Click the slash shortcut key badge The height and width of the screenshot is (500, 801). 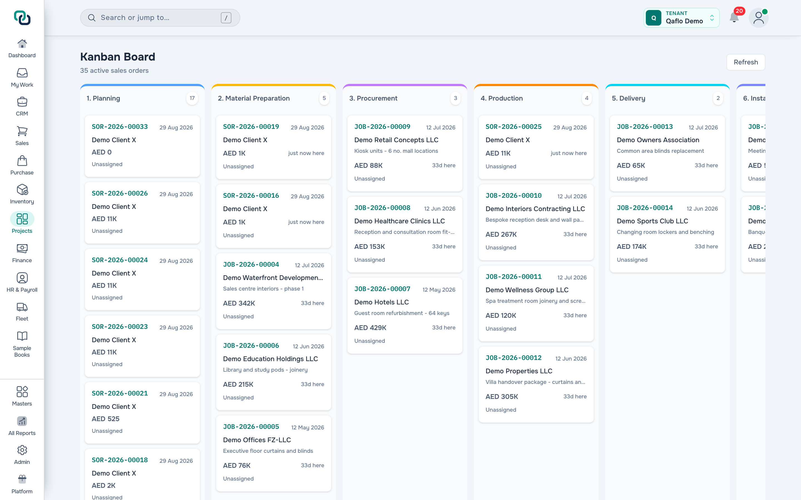226,18
